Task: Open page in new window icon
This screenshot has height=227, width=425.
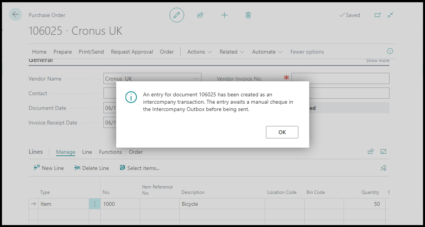Action: click(378, 15)
